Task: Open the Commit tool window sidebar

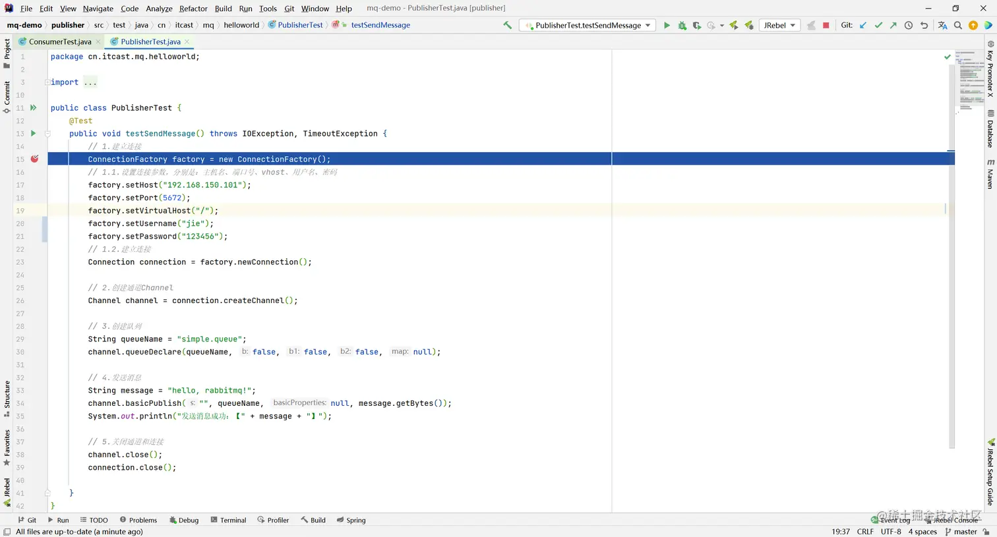Action: [x=7, y=97]
